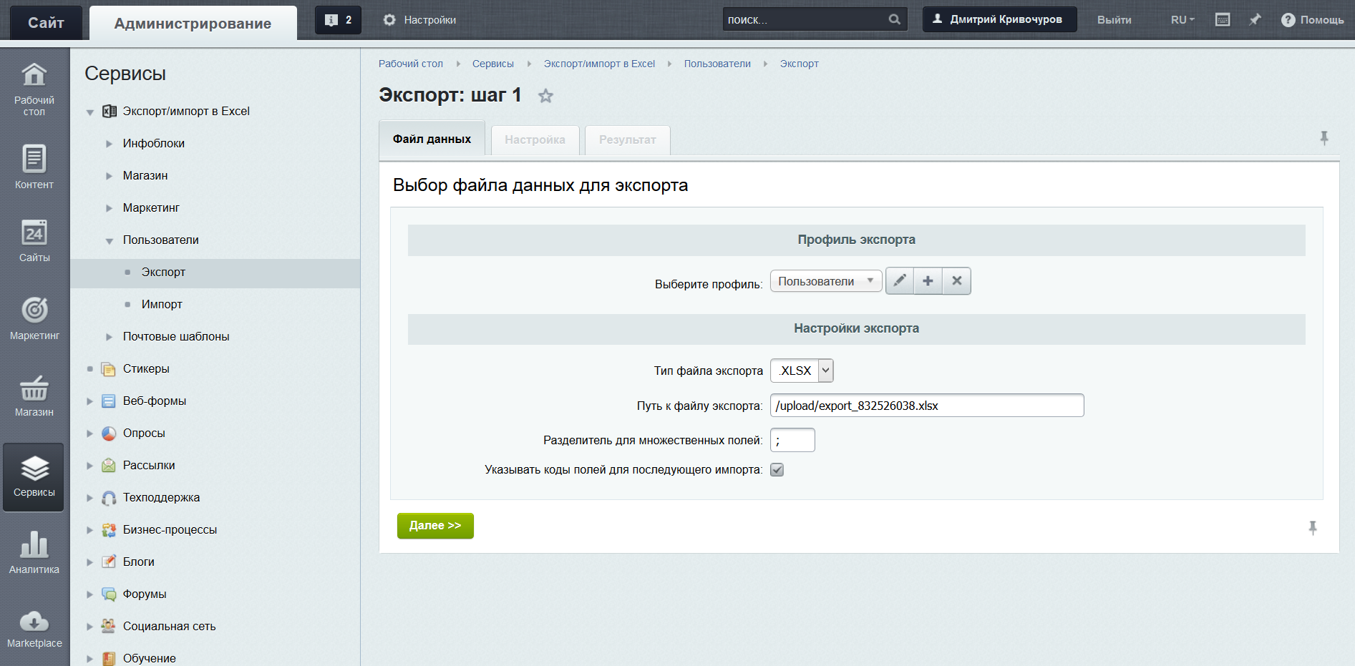Toggle the admin panel pin in header
Viewport: 1355px width, 666px height.
coord(1255,20)
